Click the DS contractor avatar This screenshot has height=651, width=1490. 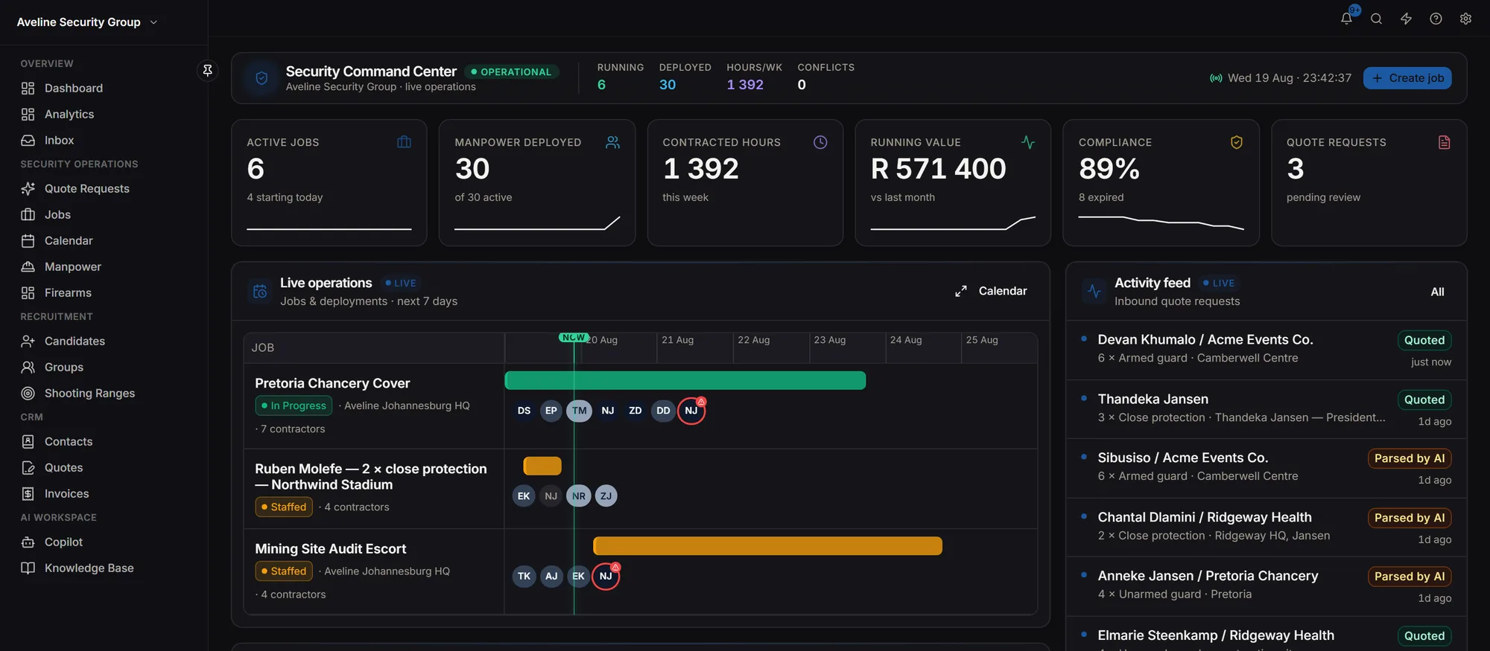click(x=524, y=411)
